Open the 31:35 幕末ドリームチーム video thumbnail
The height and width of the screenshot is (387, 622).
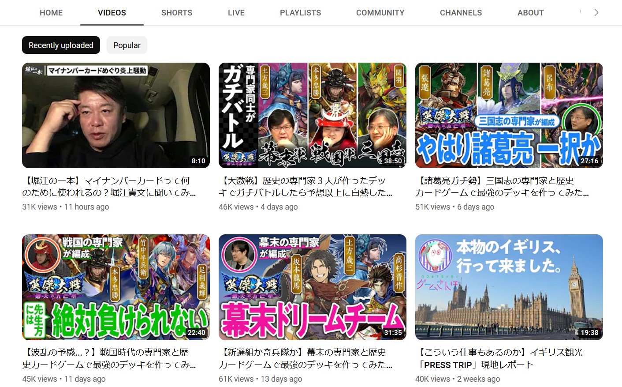click(x=313, y=287)
